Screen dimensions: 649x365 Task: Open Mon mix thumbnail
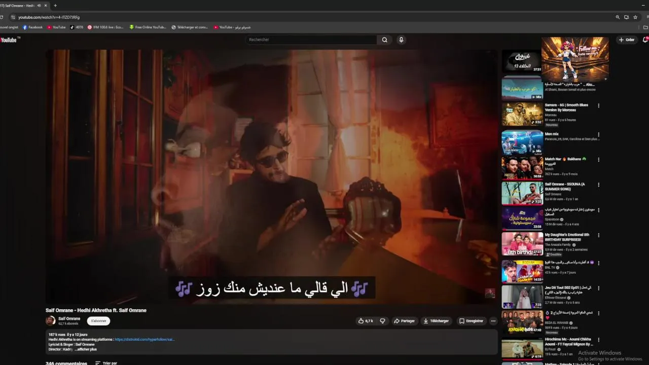coord(522,142)
